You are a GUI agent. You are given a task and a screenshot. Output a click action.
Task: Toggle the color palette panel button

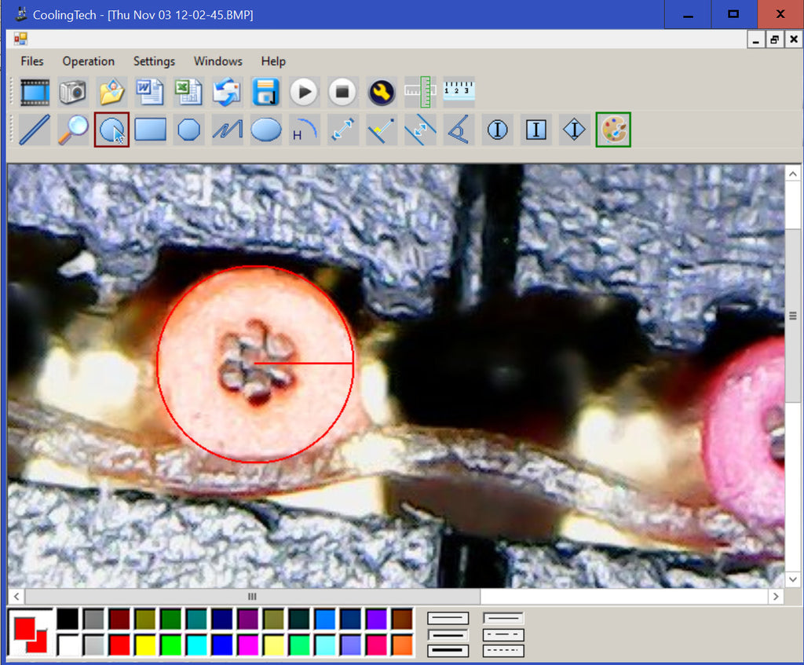tap(613, 130)
